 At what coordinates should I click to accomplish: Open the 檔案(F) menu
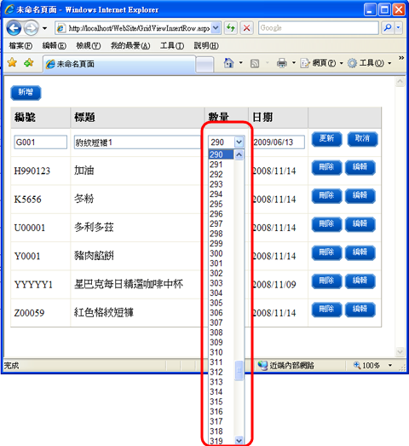click(x=20, y=45)
